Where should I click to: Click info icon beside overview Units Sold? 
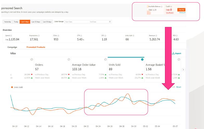133,35
